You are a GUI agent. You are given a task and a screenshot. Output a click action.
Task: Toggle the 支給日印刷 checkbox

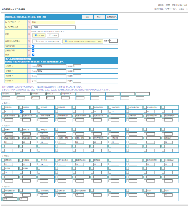[33, 46]
